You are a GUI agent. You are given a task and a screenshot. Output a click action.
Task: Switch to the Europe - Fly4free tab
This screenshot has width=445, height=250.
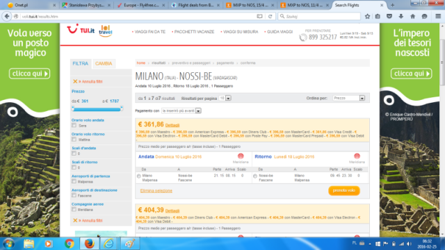pos(141,5)
